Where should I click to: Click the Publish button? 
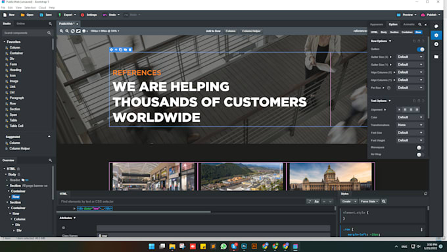[431, 15]
